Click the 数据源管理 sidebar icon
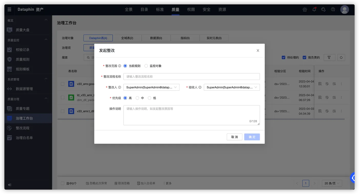 (9, 89)
